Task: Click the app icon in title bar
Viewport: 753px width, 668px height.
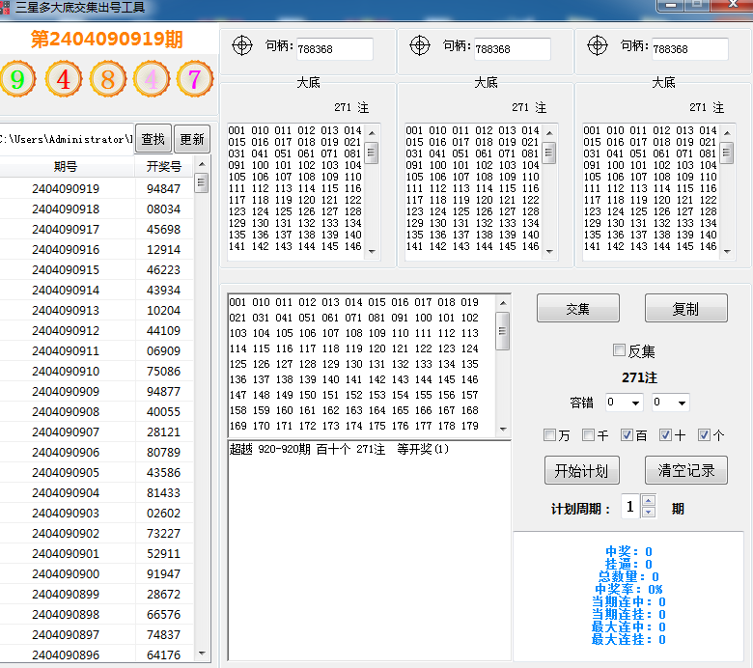Action: [7, 7]
